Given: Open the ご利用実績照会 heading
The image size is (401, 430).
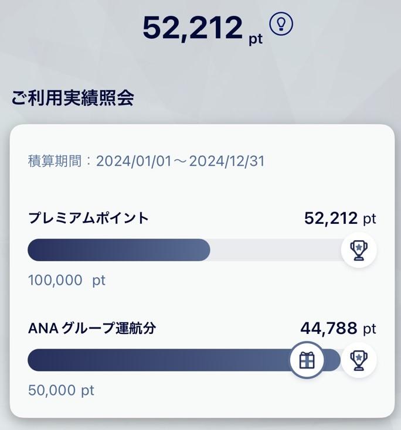Looking at the screenshot, I should (73, 98).
